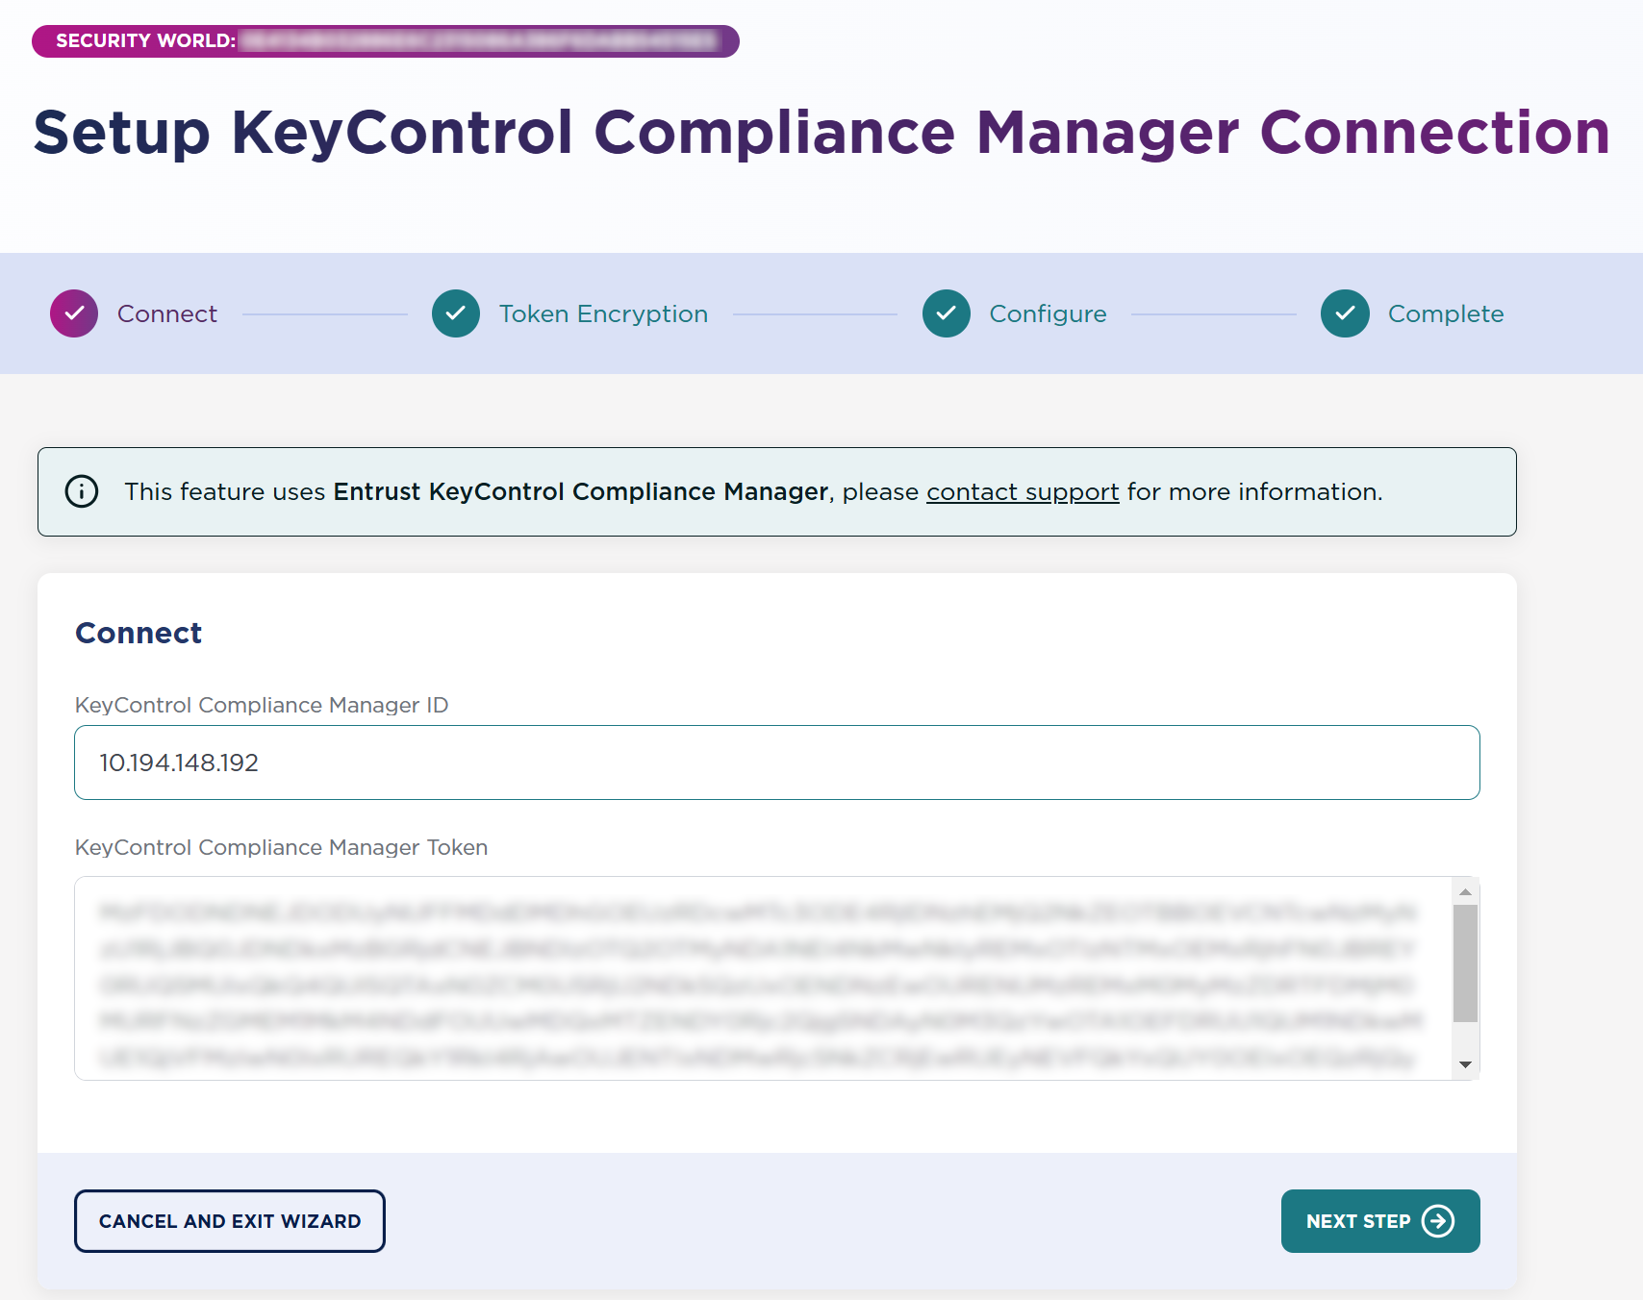Viewport: 1643px width, 1300px height.
Task: Click the Configure step checkmark icon
Action: 947,313
